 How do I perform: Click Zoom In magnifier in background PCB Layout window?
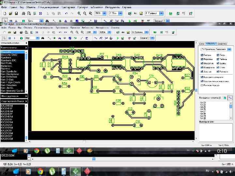[79, 13]
